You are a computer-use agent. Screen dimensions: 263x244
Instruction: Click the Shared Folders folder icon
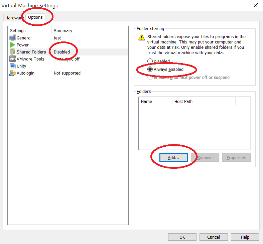[13, 52]
